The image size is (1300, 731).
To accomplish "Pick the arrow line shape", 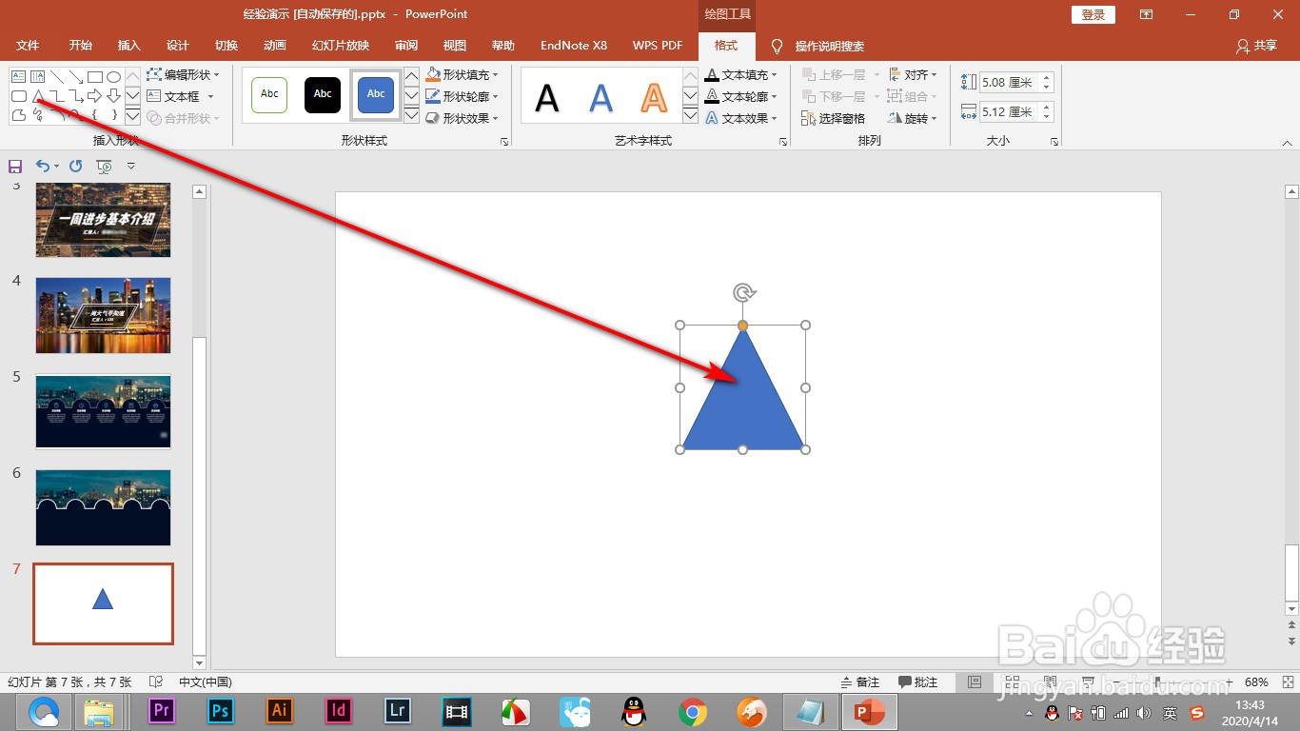I will [76, 76].
